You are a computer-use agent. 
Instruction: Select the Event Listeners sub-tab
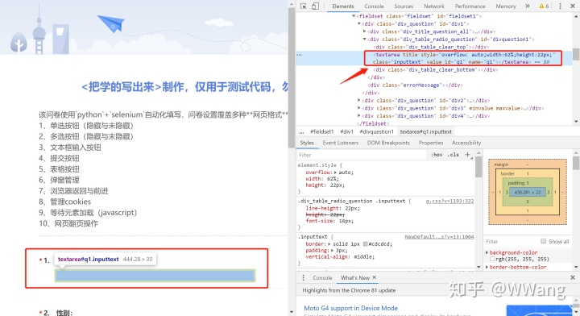pos(340,143)
